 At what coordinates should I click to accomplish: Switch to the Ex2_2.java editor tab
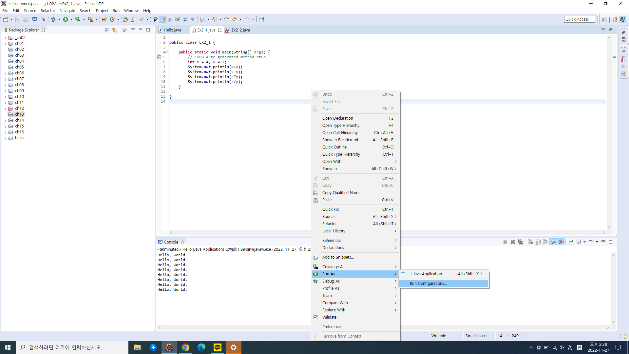pyautogui.click(x=240, y=30)
